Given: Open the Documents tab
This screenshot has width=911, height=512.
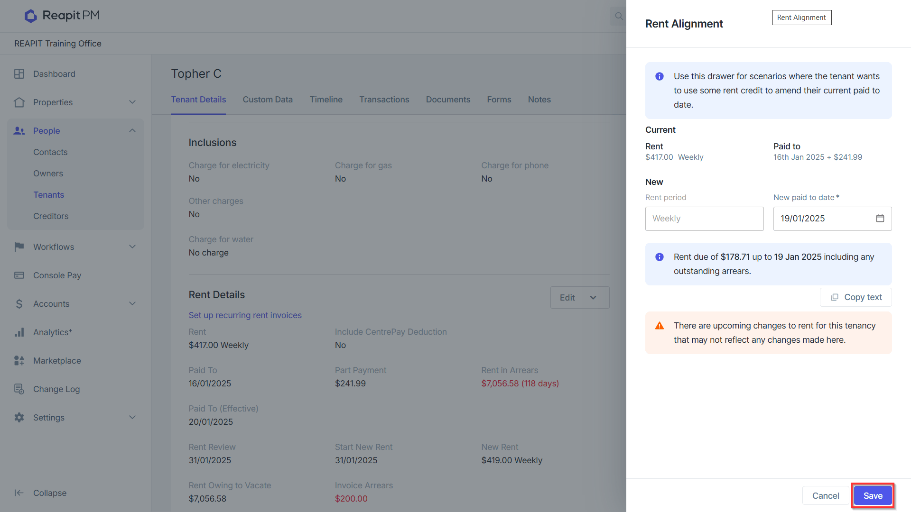Looking at the screenshot, I should tap(448, 100).
